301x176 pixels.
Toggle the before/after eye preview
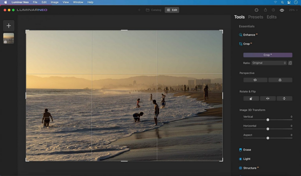tap(282, 10)
